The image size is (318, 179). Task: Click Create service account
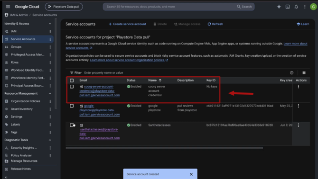[x=127, y=24]
